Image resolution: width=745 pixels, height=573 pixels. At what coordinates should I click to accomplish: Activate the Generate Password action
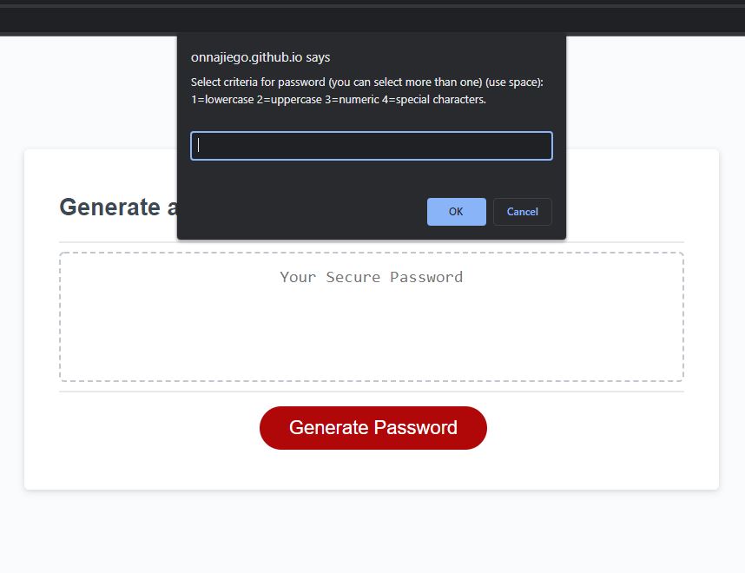pyautogui.click(x=372, y=427)
